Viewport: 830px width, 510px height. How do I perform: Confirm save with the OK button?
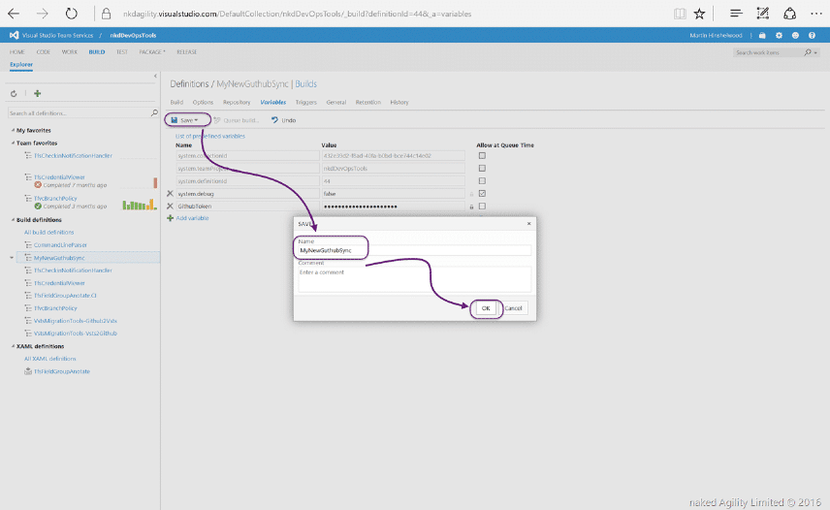[x=486, y=308]
